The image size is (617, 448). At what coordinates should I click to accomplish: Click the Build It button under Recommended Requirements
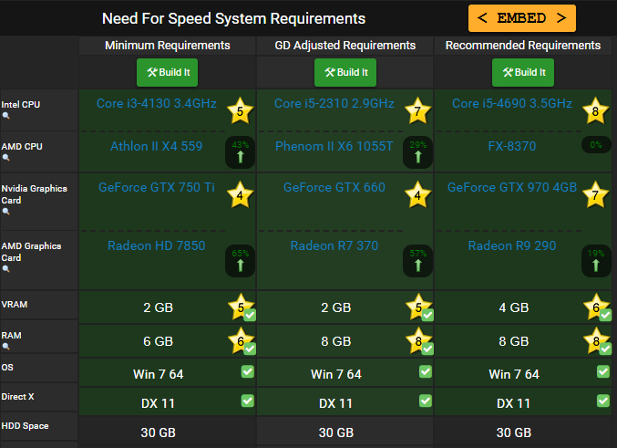[x=523, y=72]
